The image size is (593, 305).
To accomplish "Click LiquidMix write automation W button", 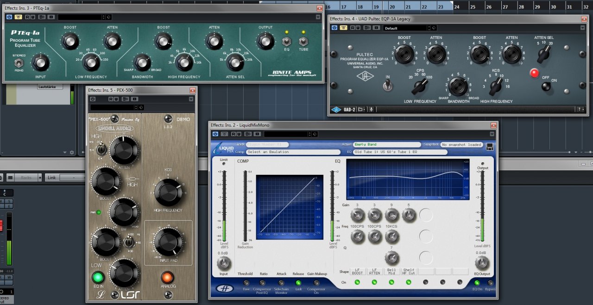I will pyautogui.click(x=239, y=134).
